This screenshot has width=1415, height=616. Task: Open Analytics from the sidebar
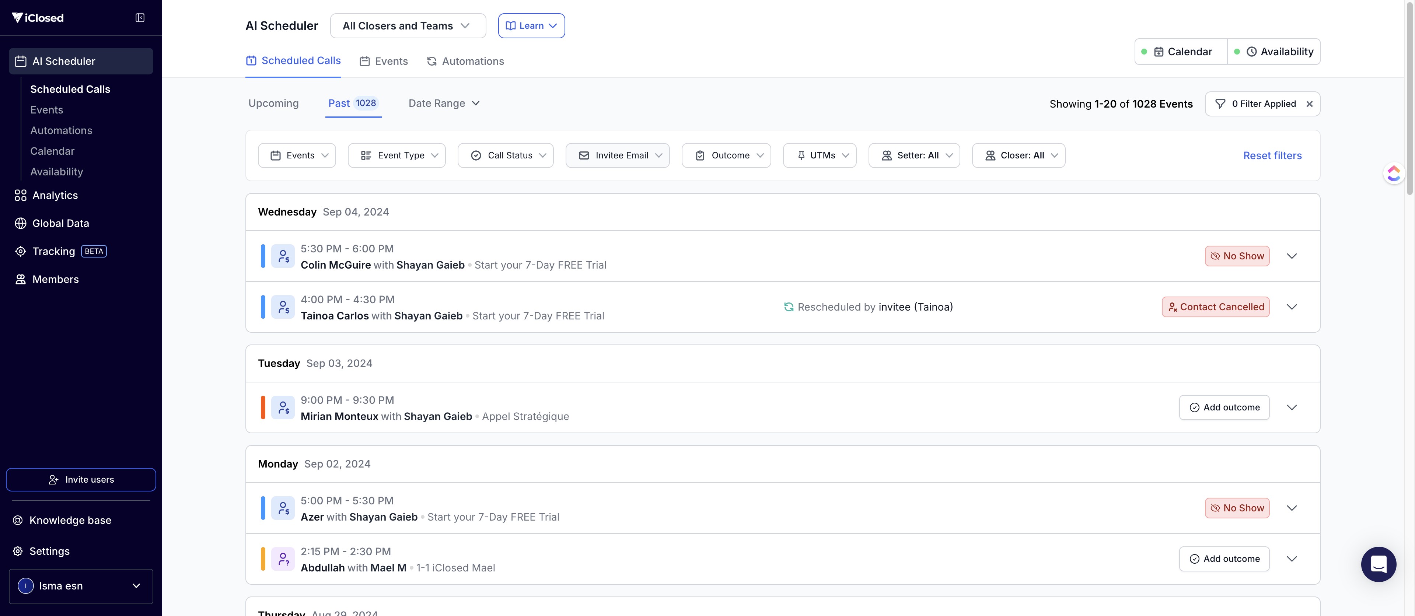[55, 196]
